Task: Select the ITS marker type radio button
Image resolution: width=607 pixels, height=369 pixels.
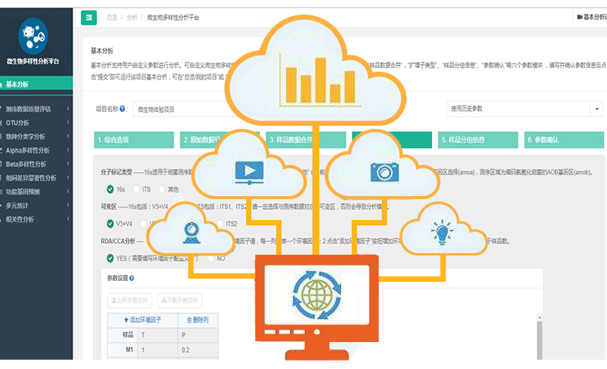Action: (x=137, y=189)
